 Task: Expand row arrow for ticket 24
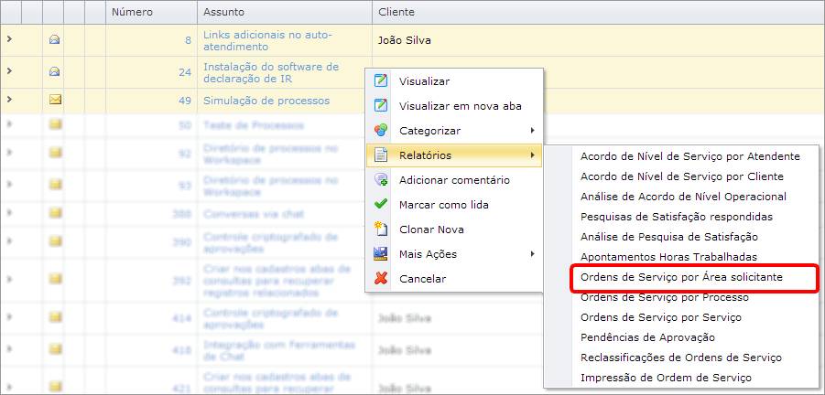tap(9, 70)
